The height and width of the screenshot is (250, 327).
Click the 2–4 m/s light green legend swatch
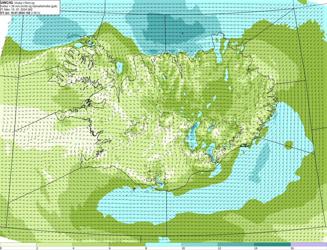(x=54, y=245)
